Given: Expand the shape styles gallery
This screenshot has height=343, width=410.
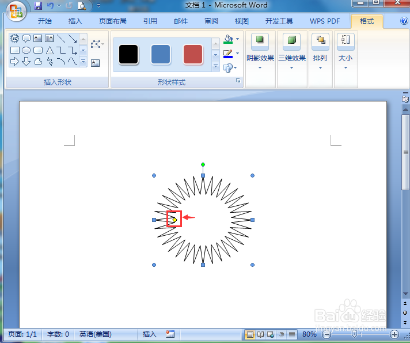Looking at the screenshot, I should pyautogui.click(x=215, y=66).
